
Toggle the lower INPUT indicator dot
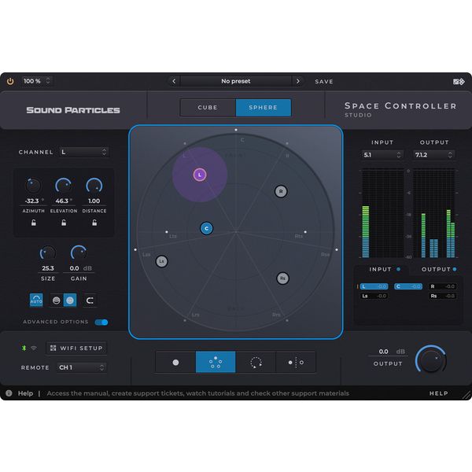click(399, 269)
